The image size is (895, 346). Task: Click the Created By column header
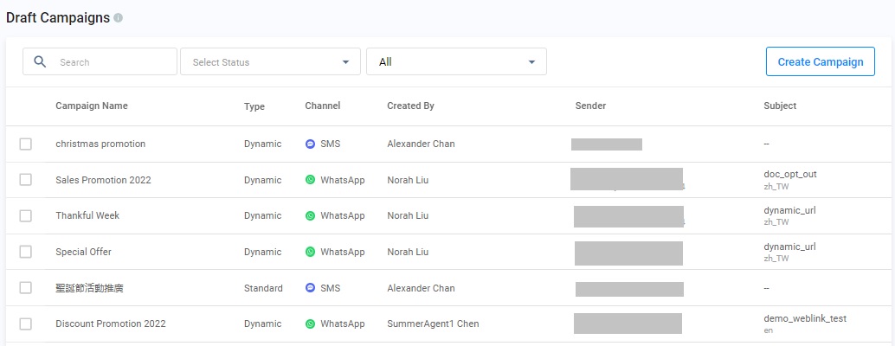click(410, 106)
